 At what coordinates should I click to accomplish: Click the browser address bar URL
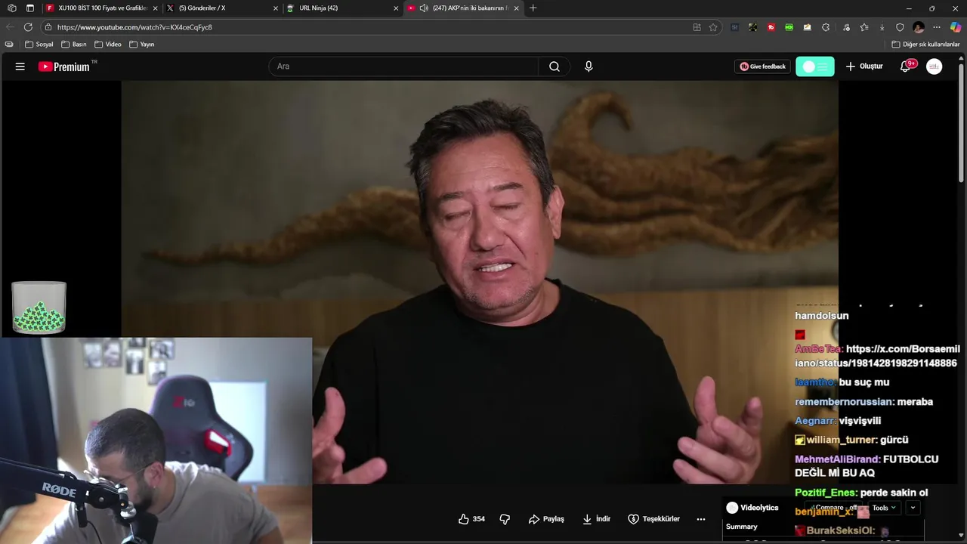(x=134, y=27)
